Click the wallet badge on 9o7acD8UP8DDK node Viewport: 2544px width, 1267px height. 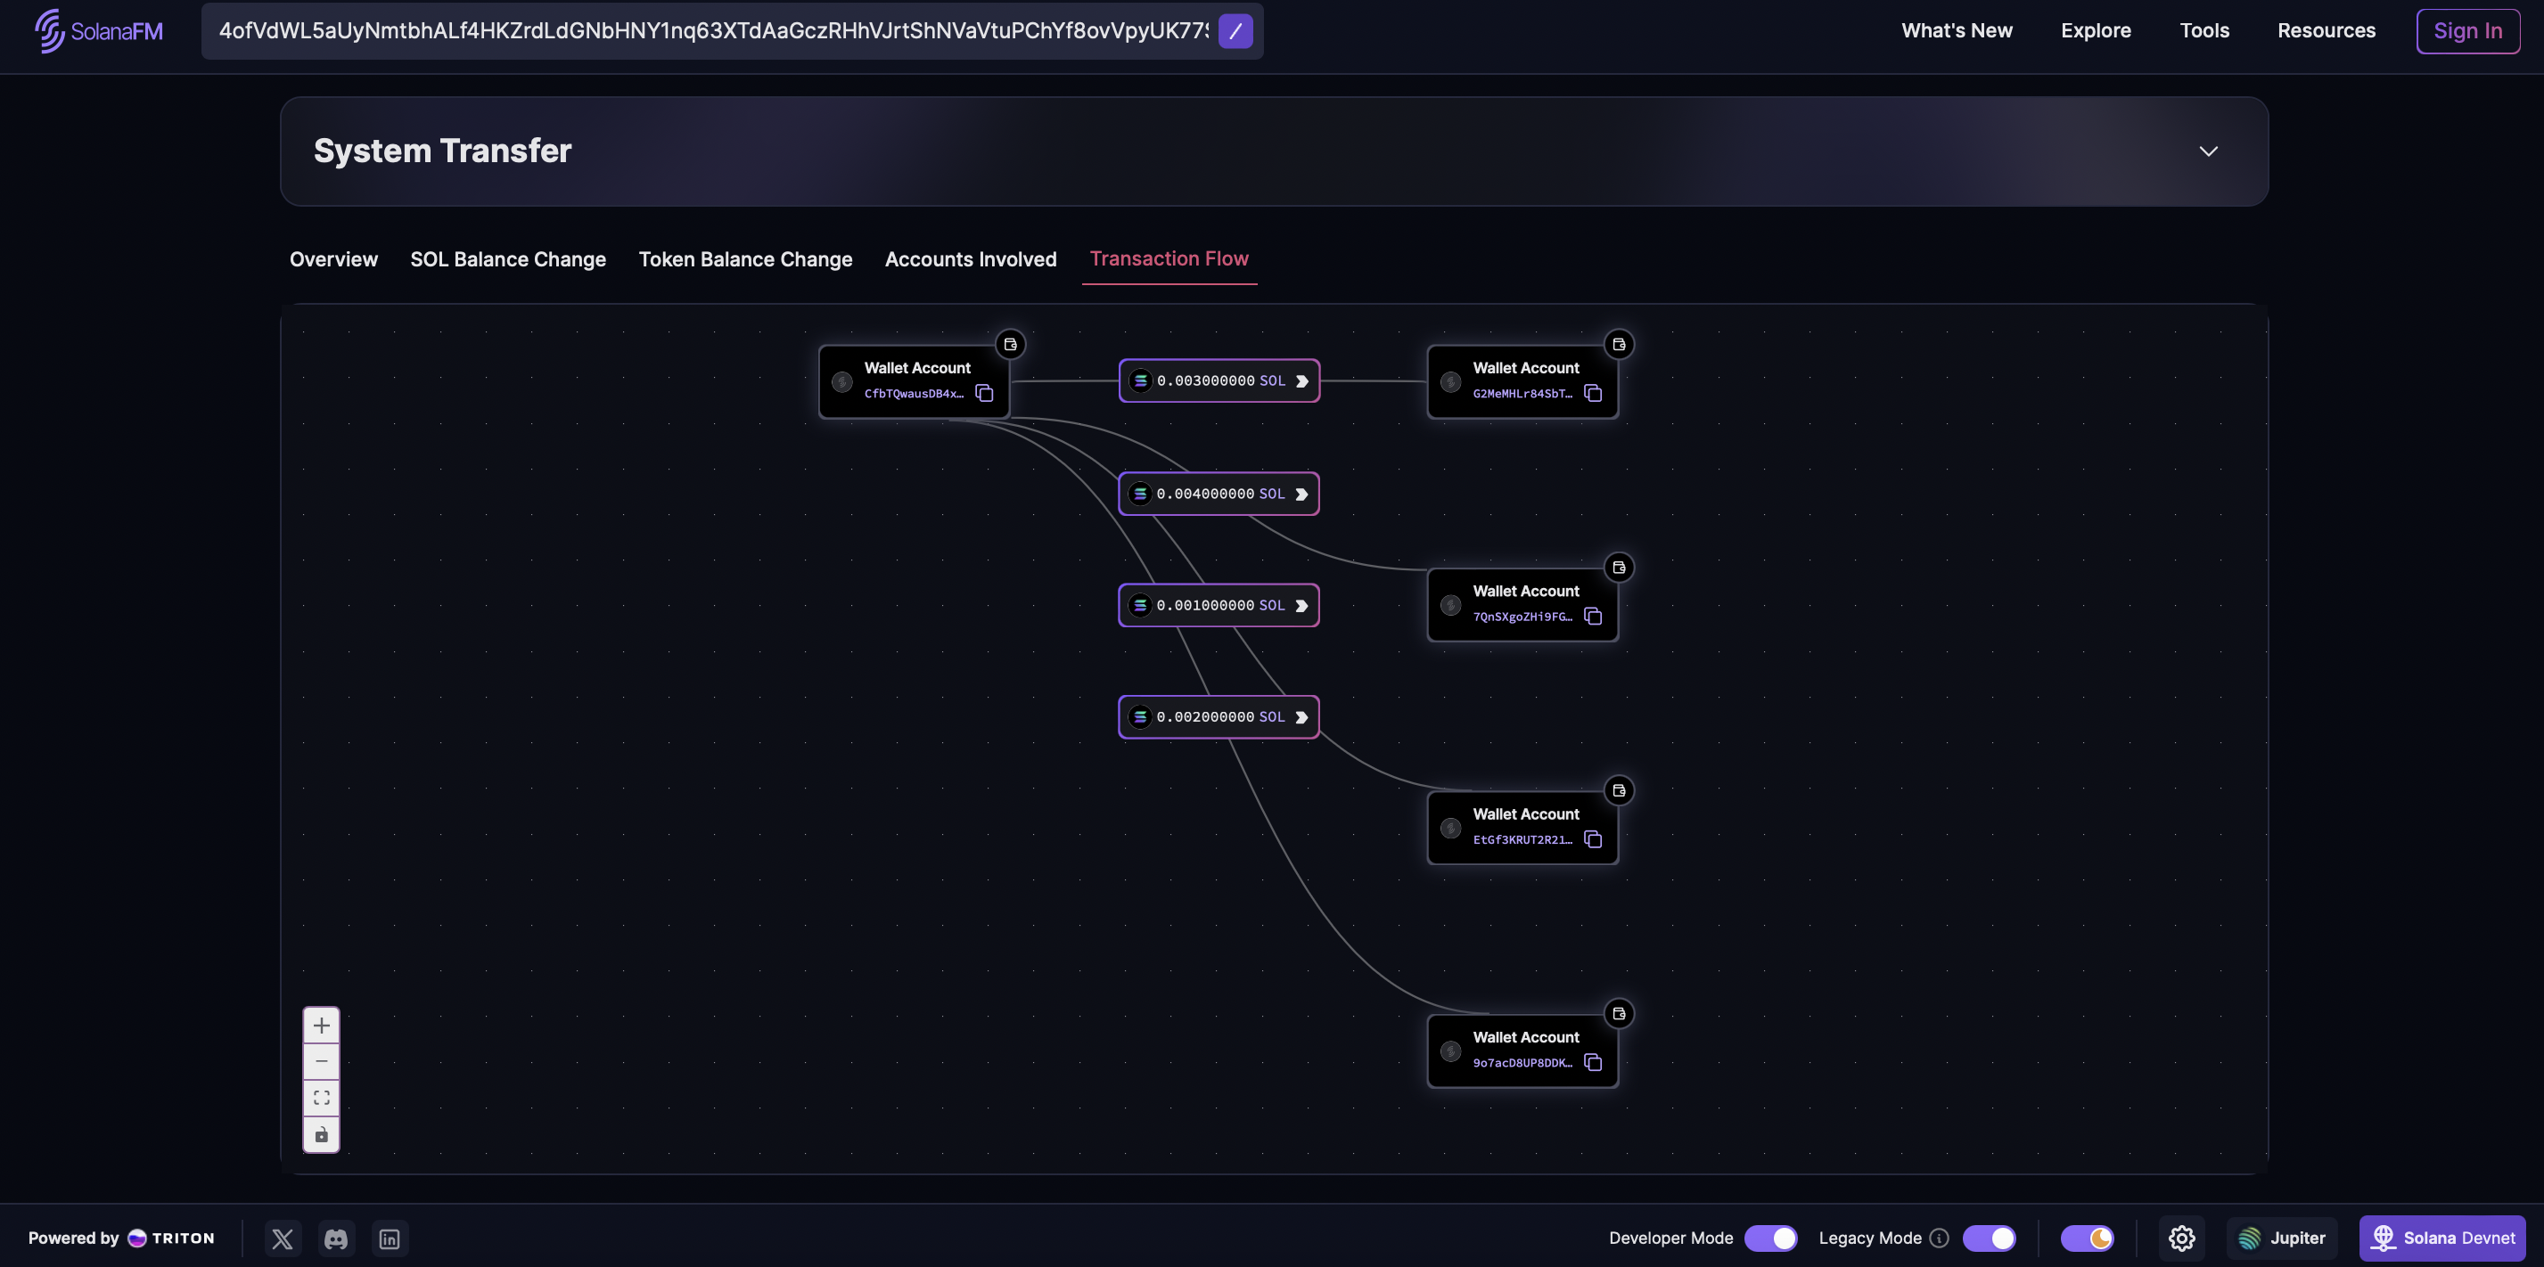pos(1619,1013)
